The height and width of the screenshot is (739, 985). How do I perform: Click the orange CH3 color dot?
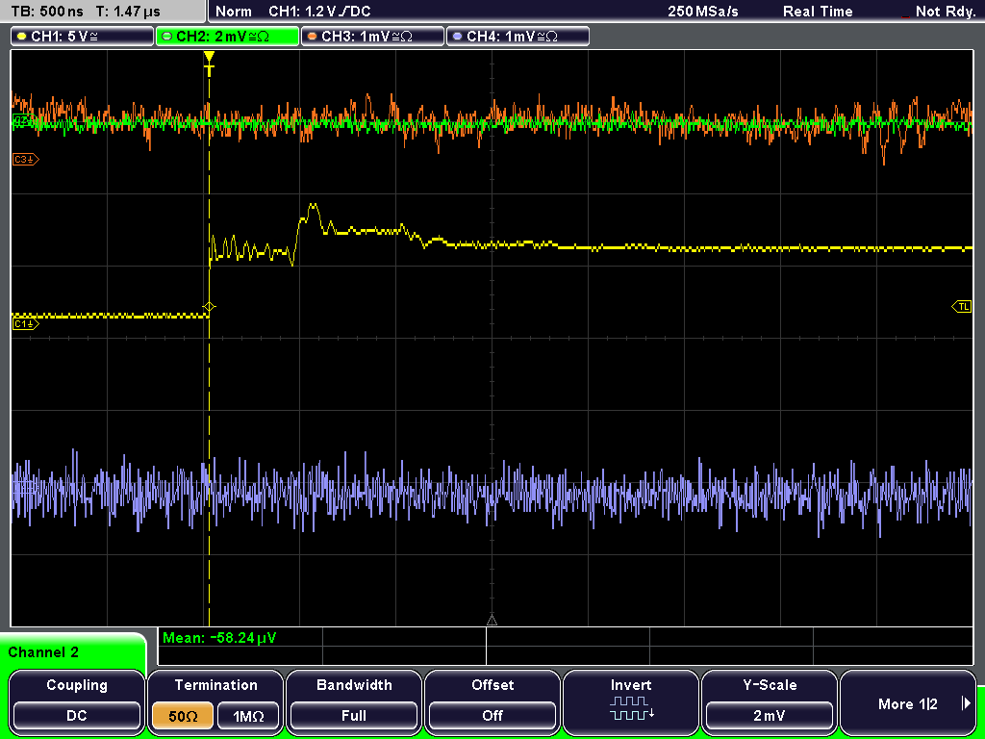[312, 37]
